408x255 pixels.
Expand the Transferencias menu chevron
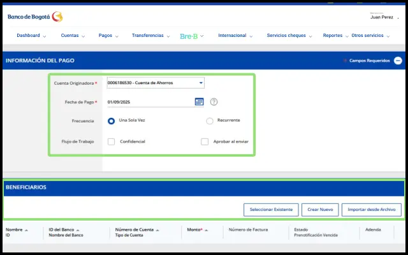(x=168, y=36)
